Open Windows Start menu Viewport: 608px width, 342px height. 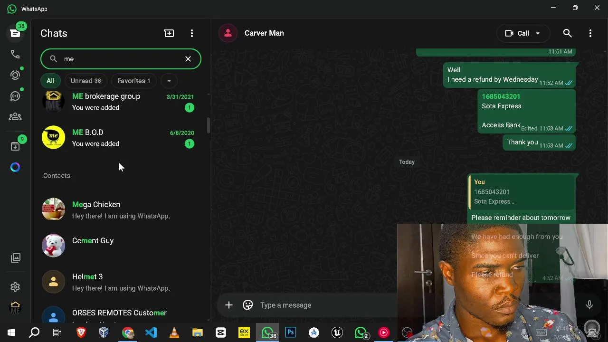tap(11, 332)
